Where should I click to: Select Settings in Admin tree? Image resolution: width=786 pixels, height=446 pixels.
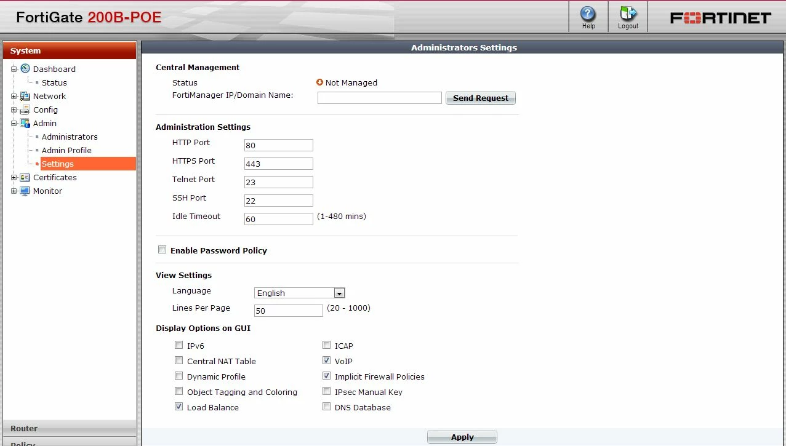click(x=88, y=164)
